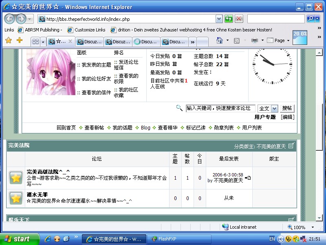The image size is (326, 245).
Task: Click the forum search keyword field
Action: click(220, 108)
